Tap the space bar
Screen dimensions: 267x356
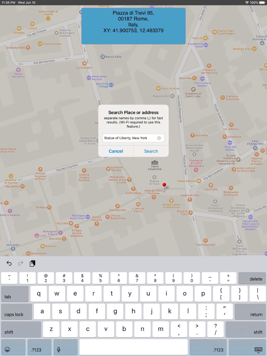133,347
